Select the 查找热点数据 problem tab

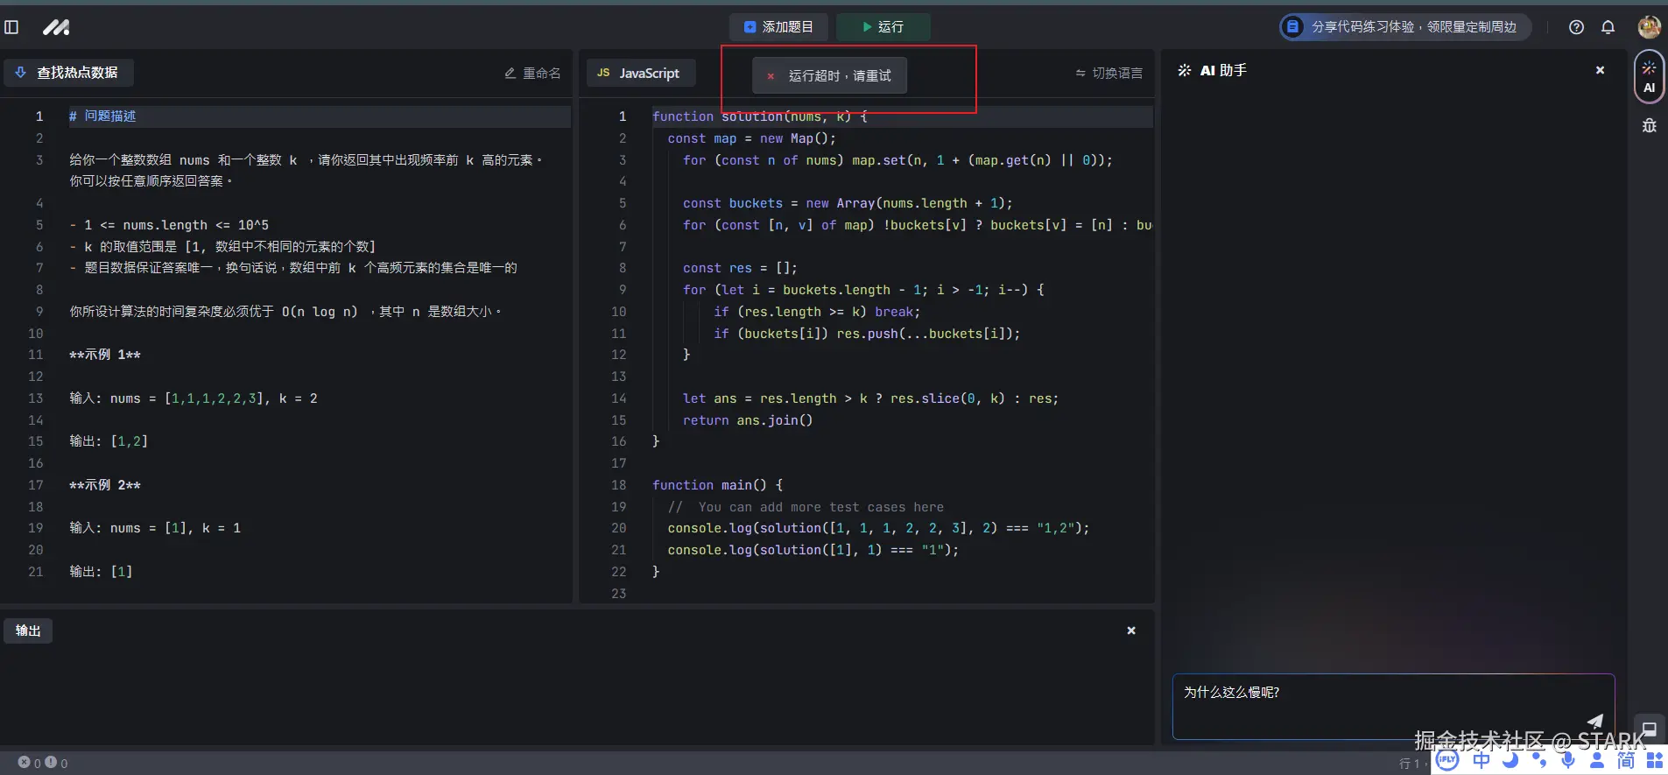click(69, 73)
